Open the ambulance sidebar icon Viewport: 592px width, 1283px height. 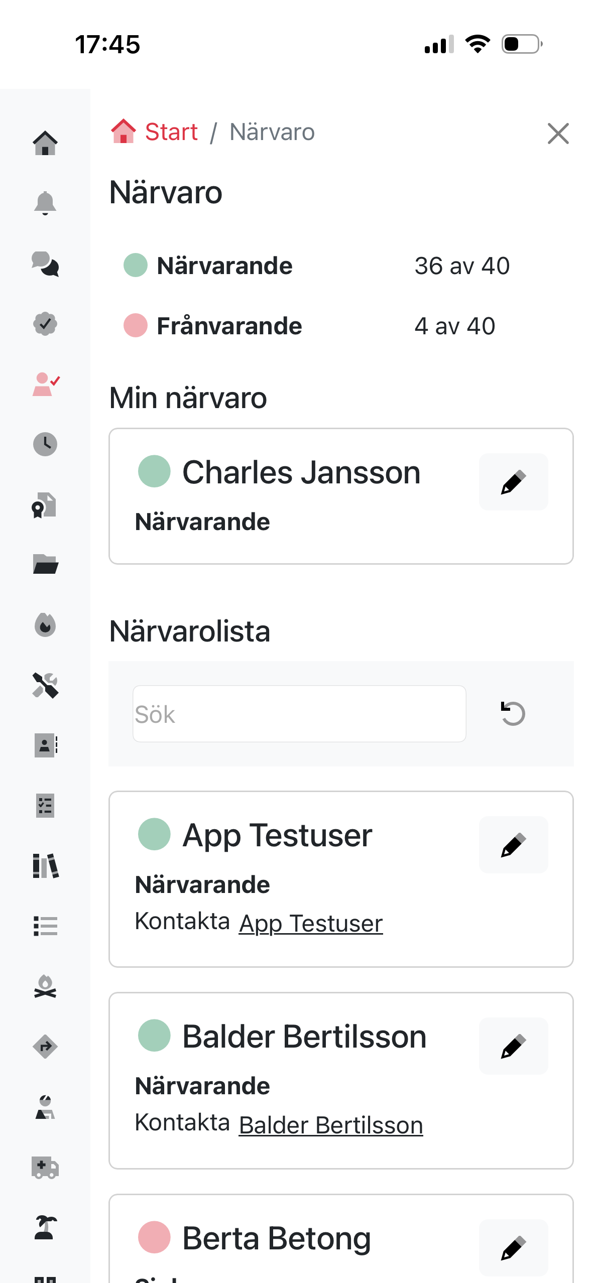click(45, 1168)
